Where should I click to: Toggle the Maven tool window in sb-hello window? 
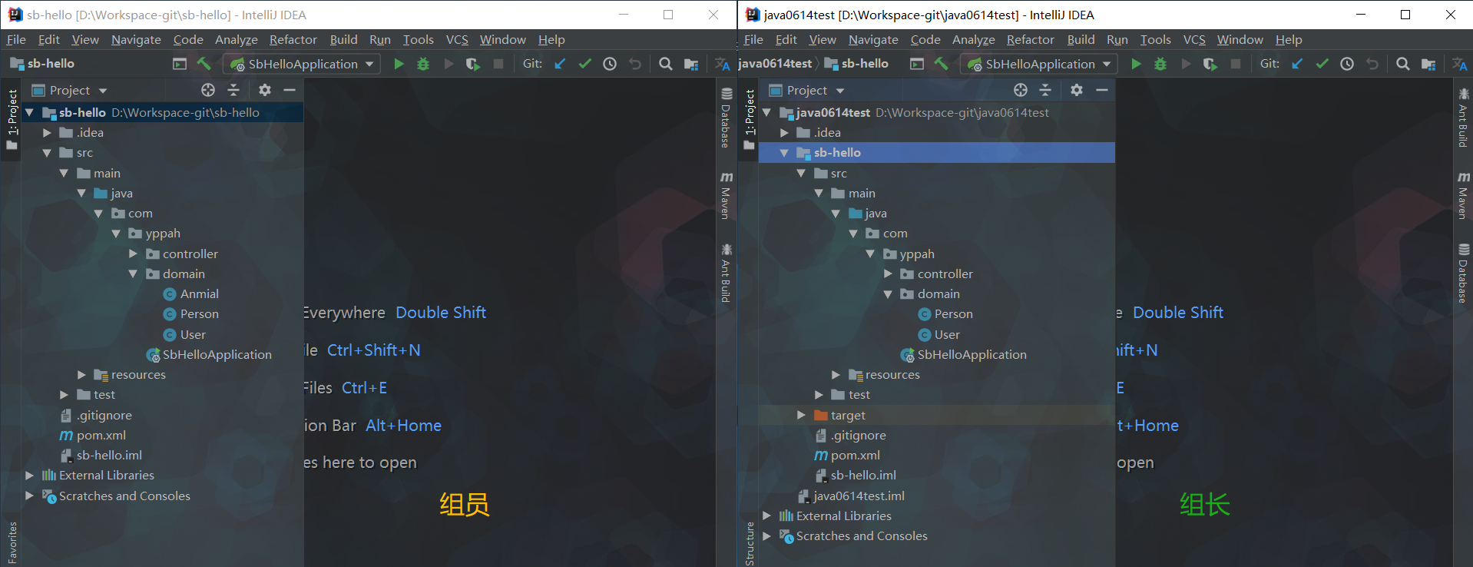pos(726,196)
